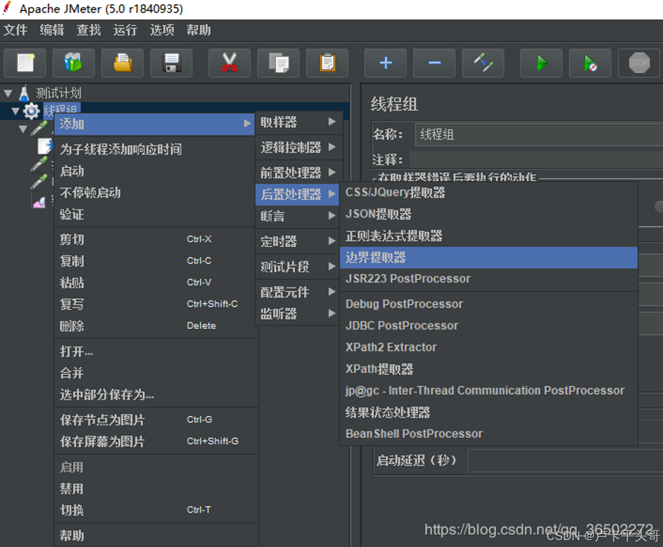Choose 为子线程添加响应时间
Image resolution: width=663 pixels, height=547 pixels.
coord(155,149)
